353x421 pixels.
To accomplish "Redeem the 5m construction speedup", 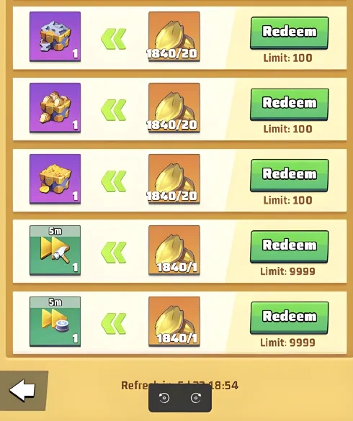I will pos(290,246).
